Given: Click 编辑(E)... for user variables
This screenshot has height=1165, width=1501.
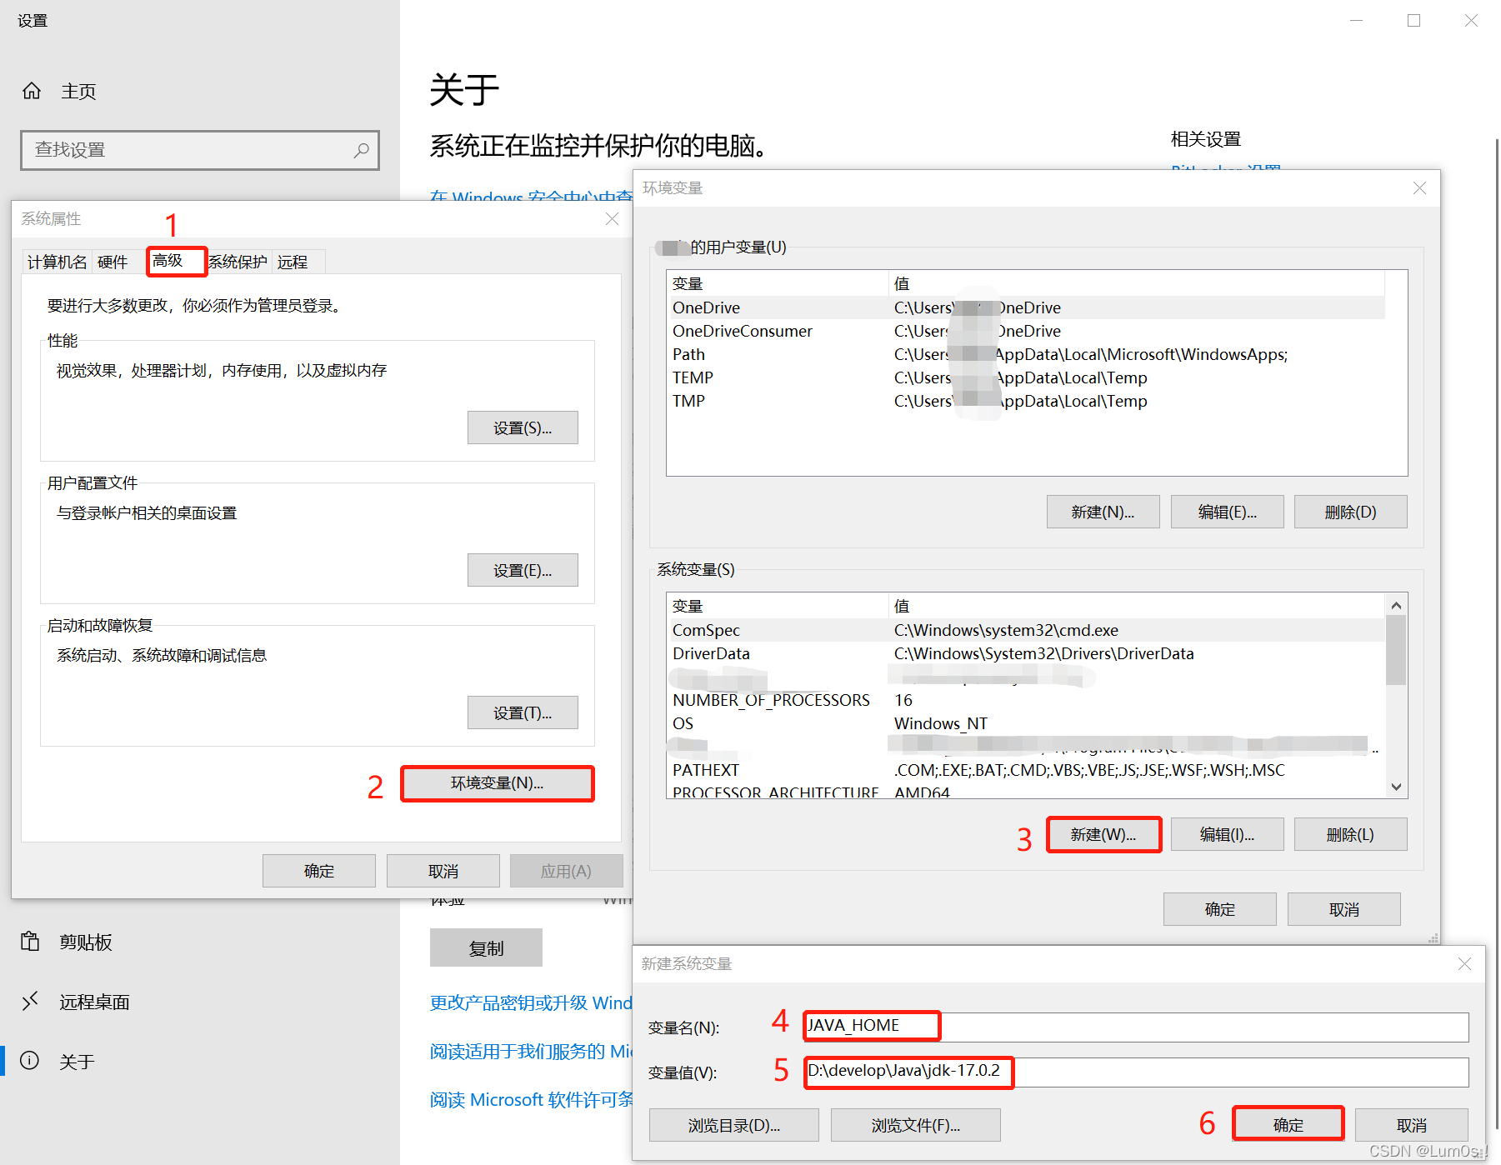Looking at the screenshot, I should click(1228, 512).
